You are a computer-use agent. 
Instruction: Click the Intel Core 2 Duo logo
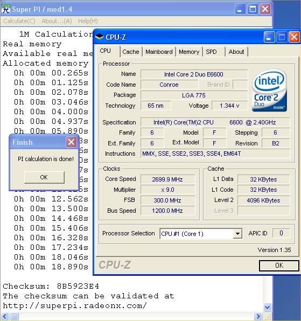pyautogui.click(x=269, y=90)
